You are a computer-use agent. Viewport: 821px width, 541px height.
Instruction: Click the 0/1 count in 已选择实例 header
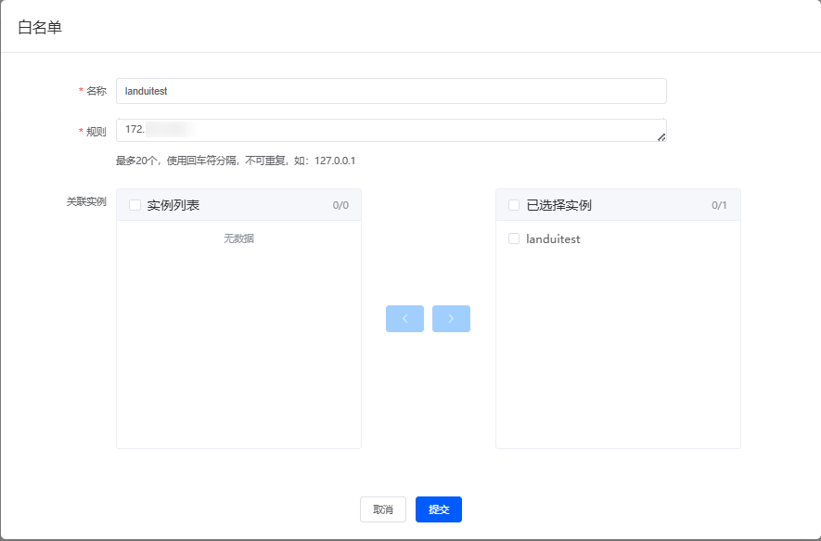pyautogui.click(x=719, y=205)
